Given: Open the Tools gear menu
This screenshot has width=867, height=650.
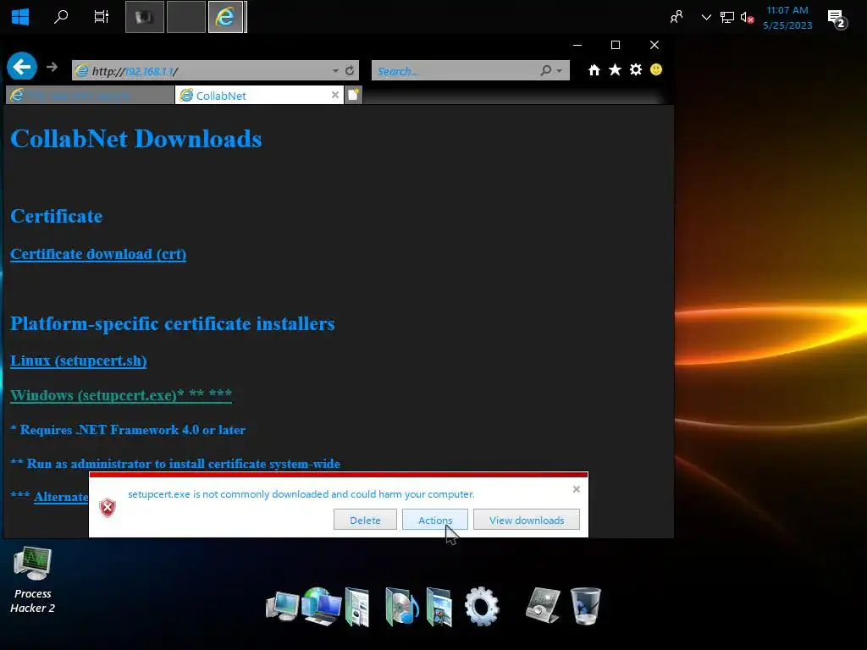Looking at the screenshot, I should coord(636,69).
